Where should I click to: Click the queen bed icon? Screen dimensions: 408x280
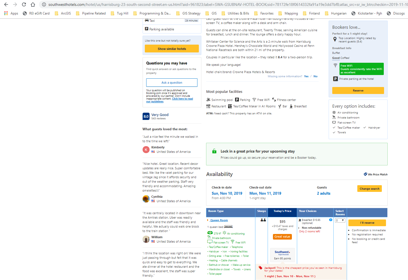coord(228,226)
